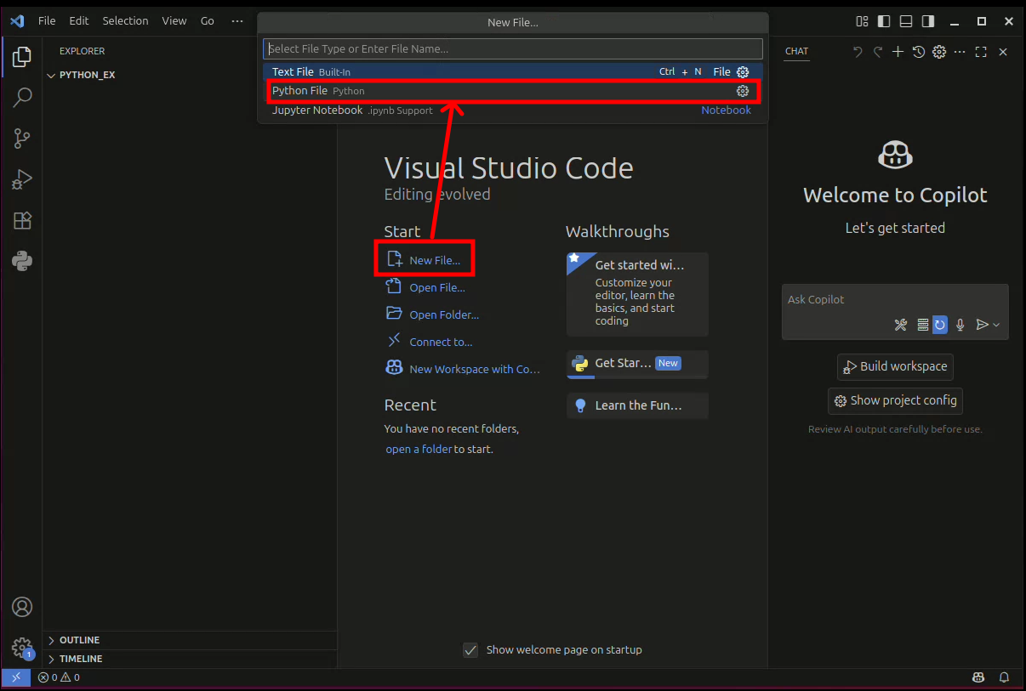Click the New File... link under Start

[x=424, y=260]
